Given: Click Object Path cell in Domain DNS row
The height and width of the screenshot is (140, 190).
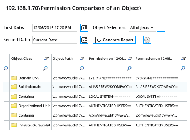Looking at the screenshot, I should click(x=69, y=78).
